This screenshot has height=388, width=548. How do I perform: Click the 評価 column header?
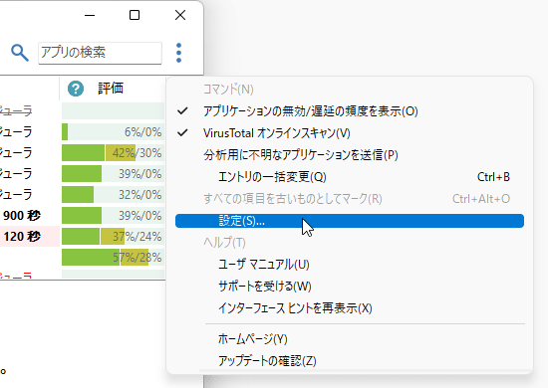point(111,89)
